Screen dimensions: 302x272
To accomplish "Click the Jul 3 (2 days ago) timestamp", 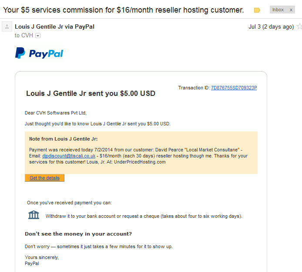I will point(271,27).
